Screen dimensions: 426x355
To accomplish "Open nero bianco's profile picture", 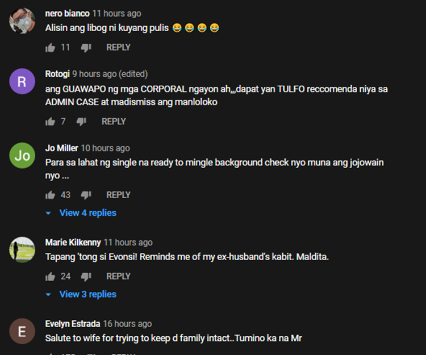I will pyautogui.click(x=22, y=22).
